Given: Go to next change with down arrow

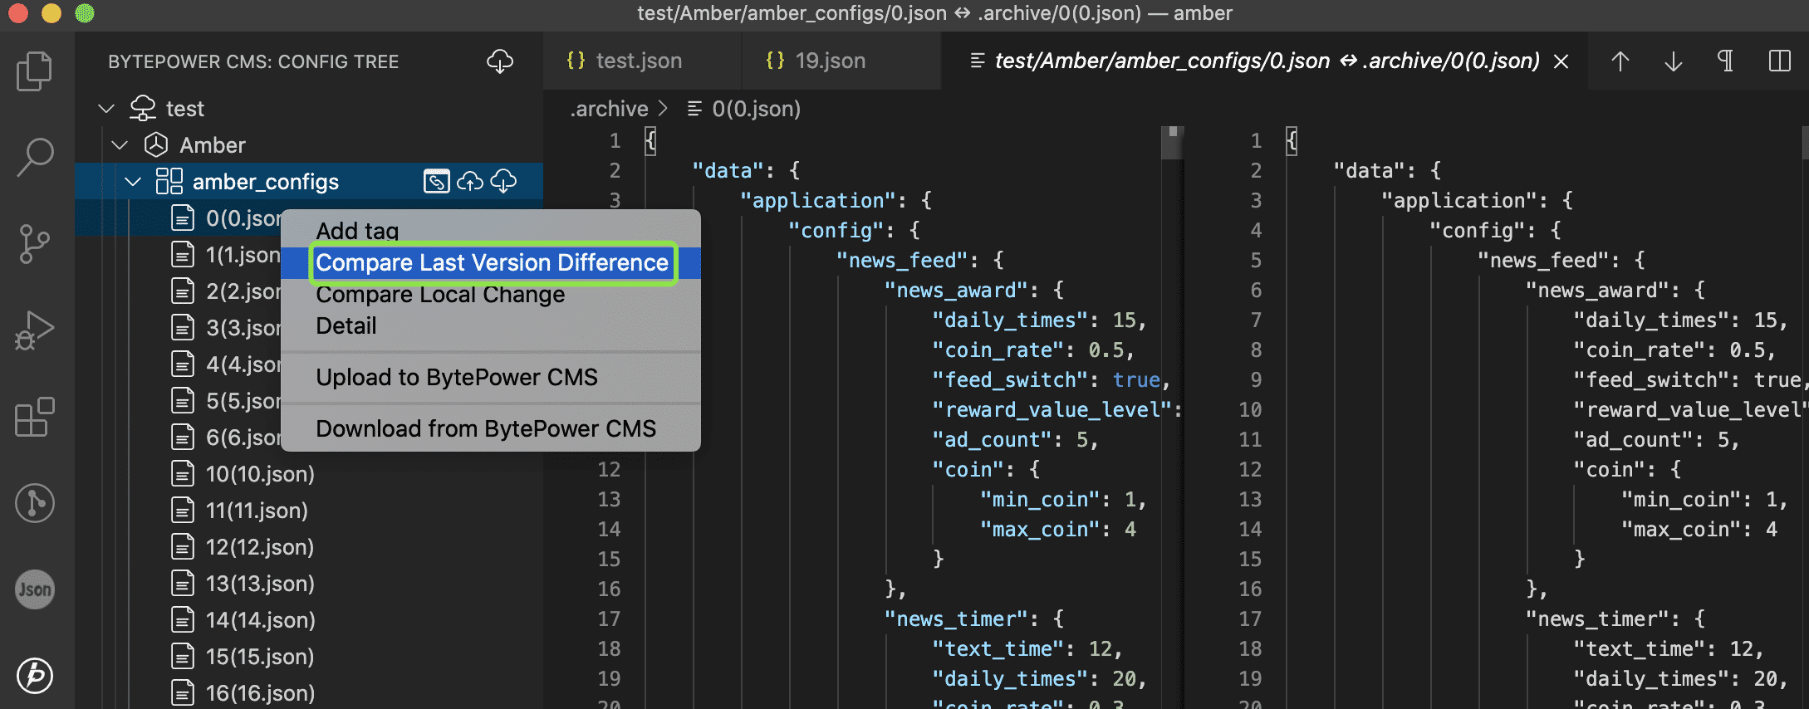Looking at the screenshot, I should click(1673, 61).
